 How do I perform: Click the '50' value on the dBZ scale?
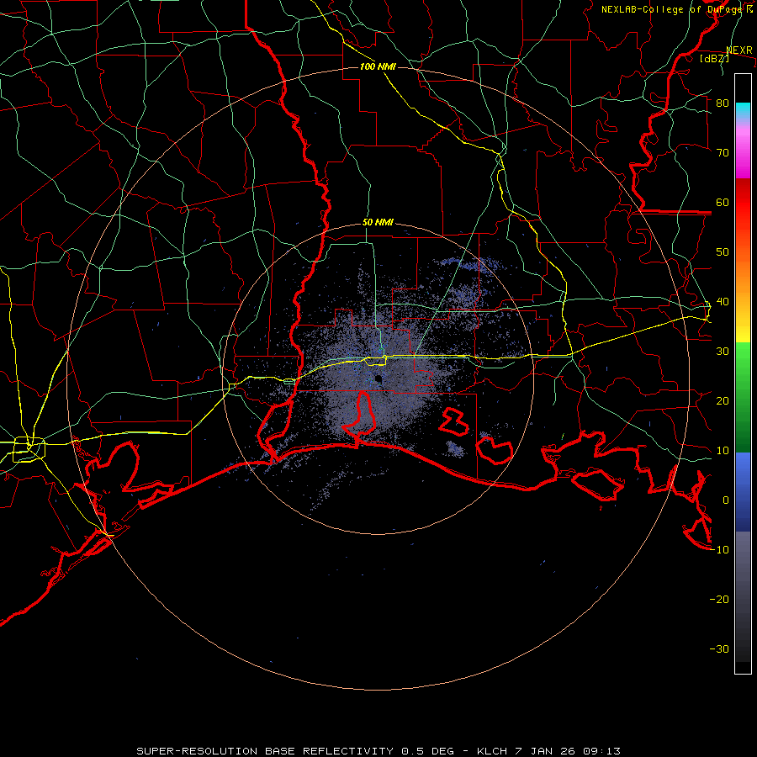pos(723,252)
